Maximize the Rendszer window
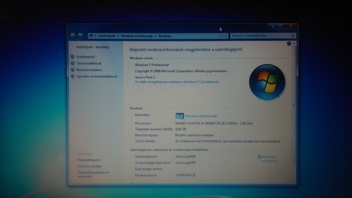 tap(280, 26)
